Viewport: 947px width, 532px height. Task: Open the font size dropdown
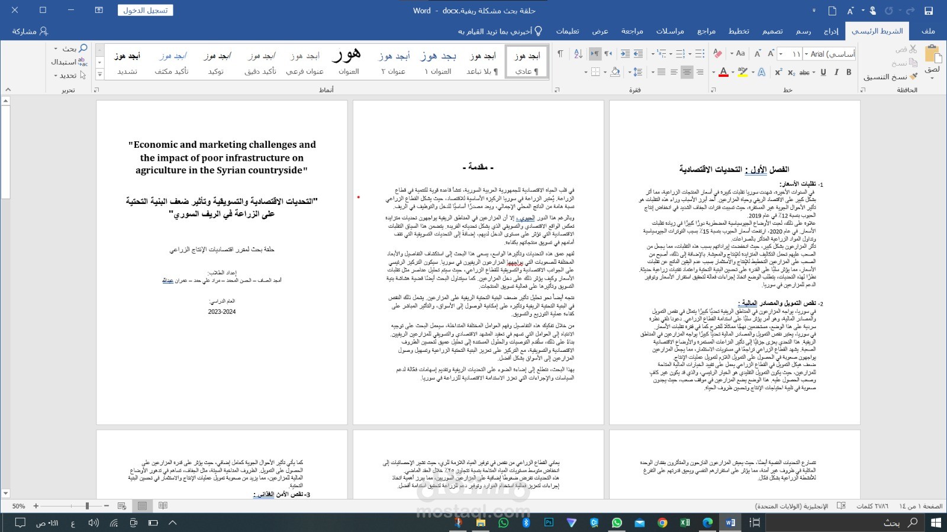coord(781,54)
